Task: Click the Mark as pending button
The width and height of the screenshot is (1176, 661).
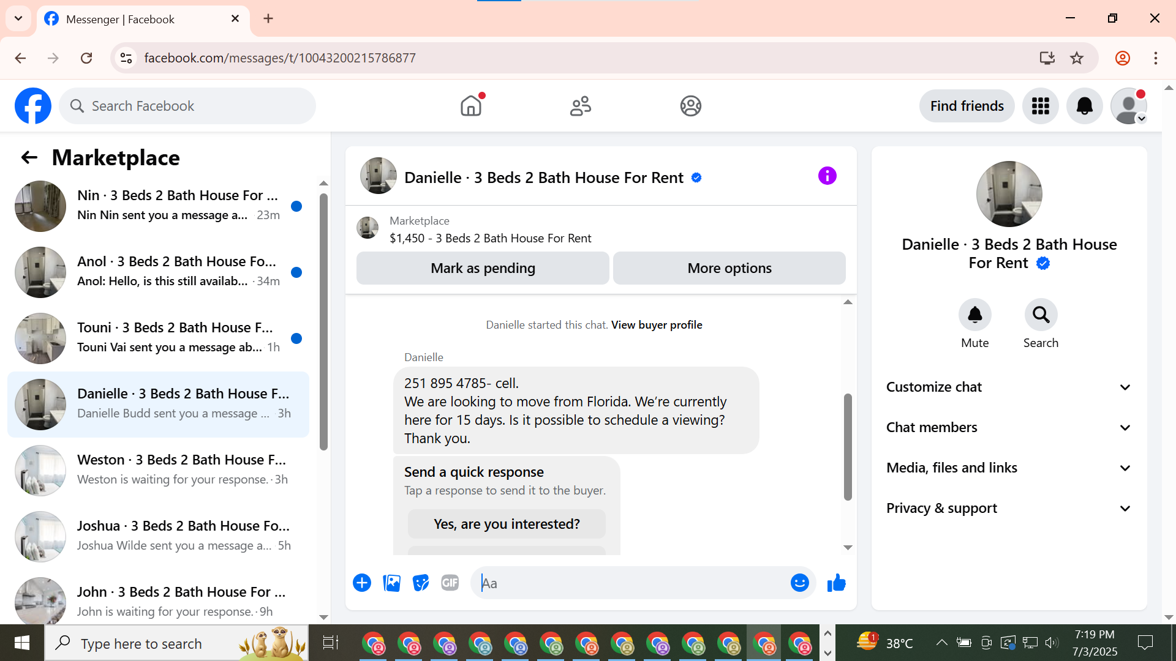Action: pyautogui.click(x=483, y=268)
